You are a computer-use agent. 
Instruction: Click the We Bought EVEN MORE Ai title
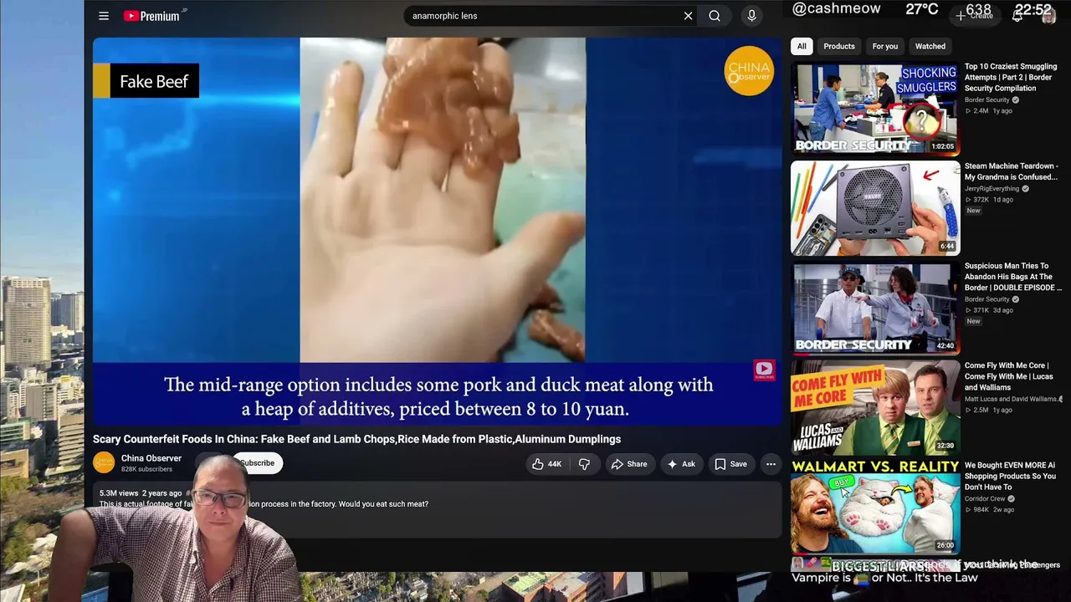pyautogui.click(x=1010, y=476)
